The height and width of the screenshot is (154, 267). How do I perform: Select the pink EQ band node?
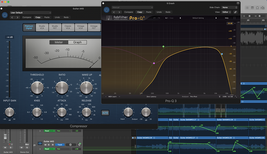[154, 63]
